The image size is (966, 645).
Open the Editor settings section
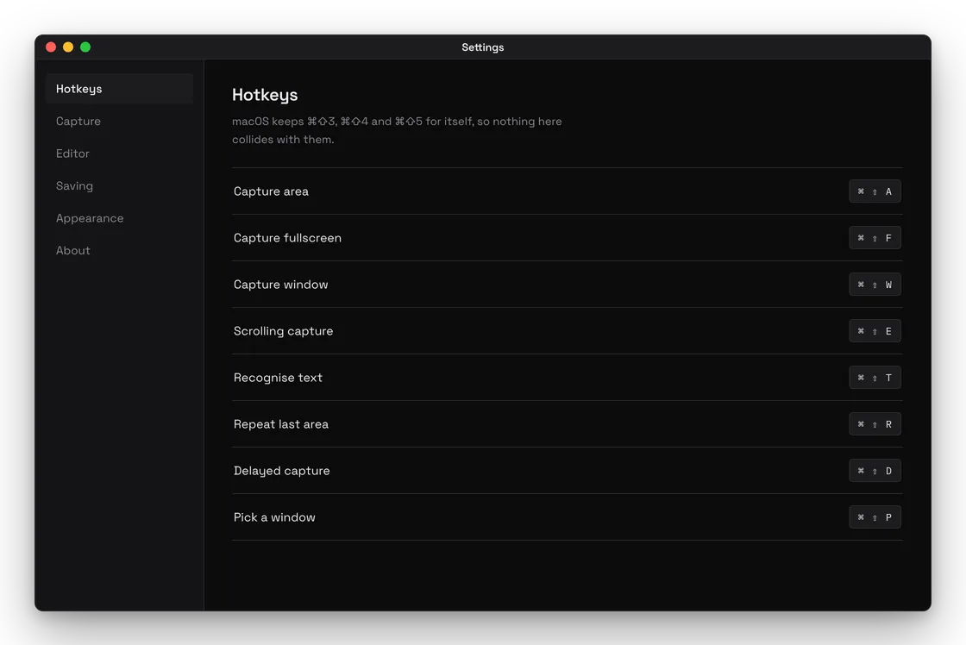(x=120, y=153)
